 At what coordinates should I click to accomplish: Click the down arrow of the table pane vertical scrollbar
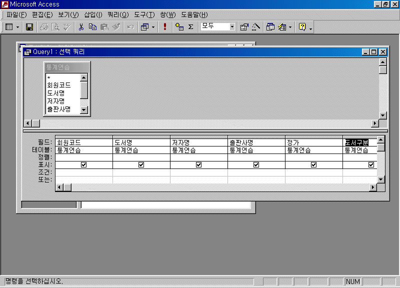coord(382,115)
